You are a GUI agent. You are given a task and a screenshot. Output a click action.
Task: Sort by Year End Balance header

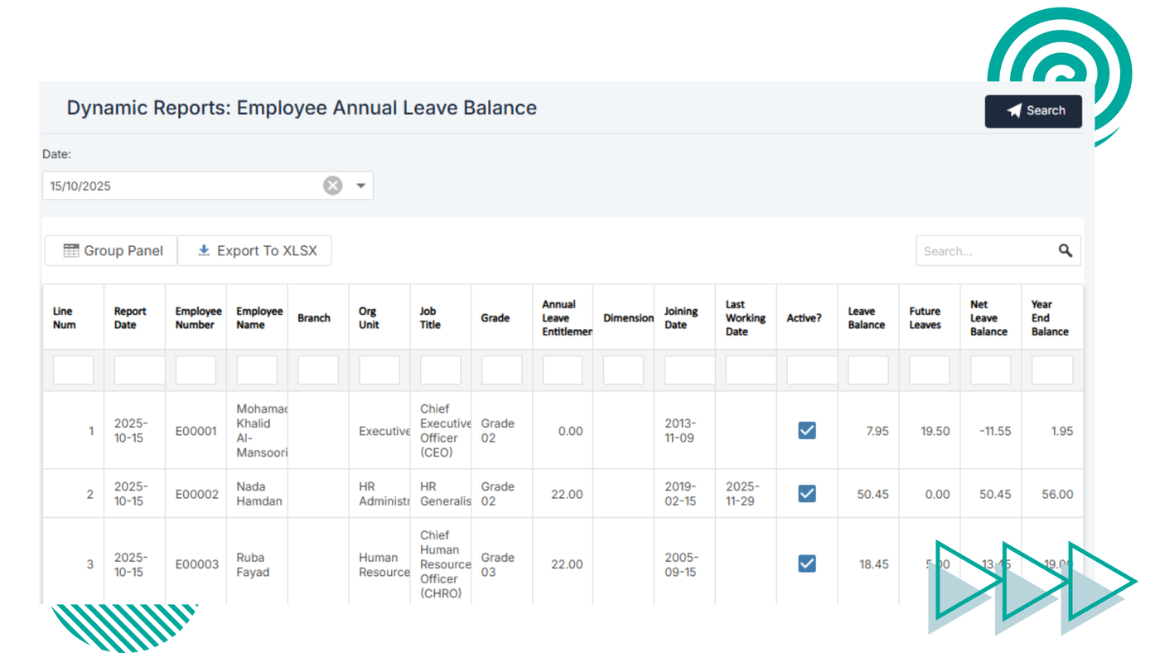[x=1050, y=318]
